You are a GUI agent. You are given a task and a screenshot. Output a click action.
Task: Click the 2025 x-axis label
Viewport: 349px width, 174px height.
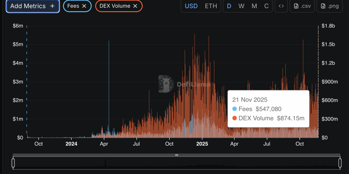point(202,144)
